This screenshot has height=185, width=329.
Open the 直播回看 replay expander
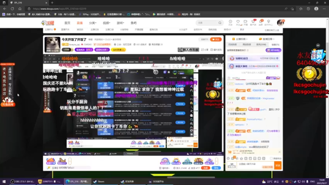266,39
